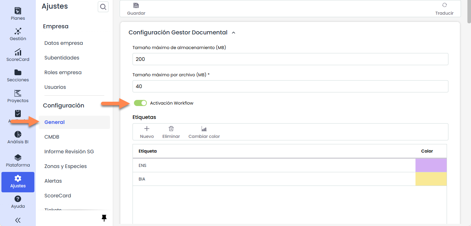Click the Eliminar trash icon
The width and height of the screenshot is (471, 226).
point(171,129)
